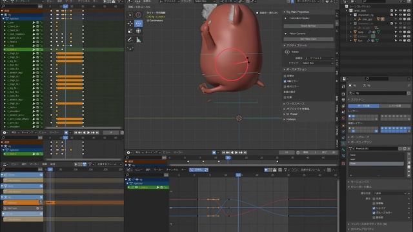The height and width of the screenshot is (232, 413).
Task: Open the Render properties tab
Action: coord(343,94)
